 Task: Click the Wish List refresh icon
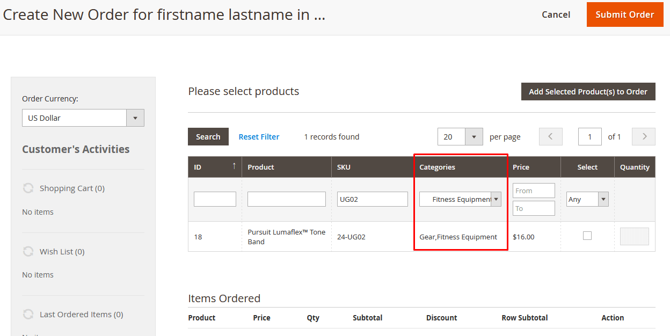[28, 251]
